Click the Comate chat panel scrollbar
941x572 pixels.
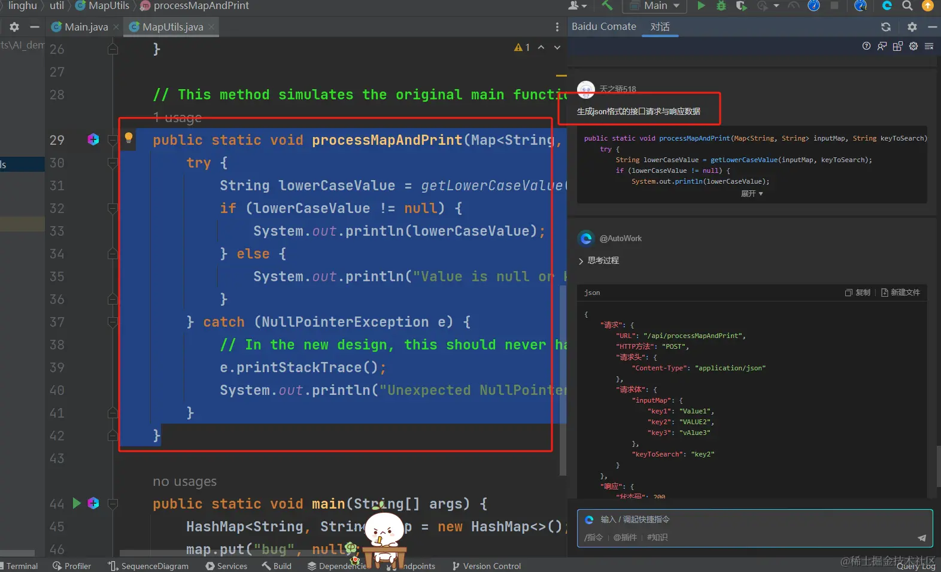point(937,466)
